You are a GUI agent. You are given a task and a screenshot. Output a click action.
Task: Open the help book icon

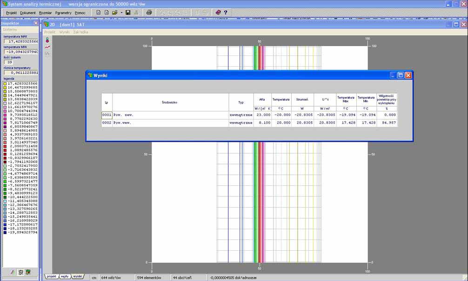click(218, 13)
